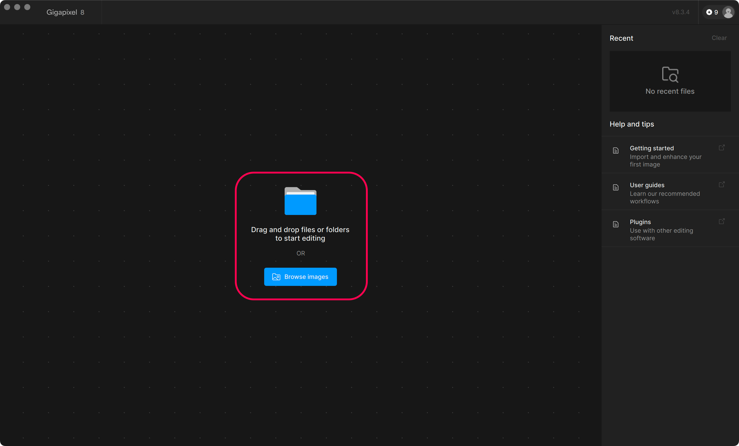The width and height of the screenshot is (739, 446).
Task: Click the Gigapixel 8 title tab
Action: pos(65,12)
